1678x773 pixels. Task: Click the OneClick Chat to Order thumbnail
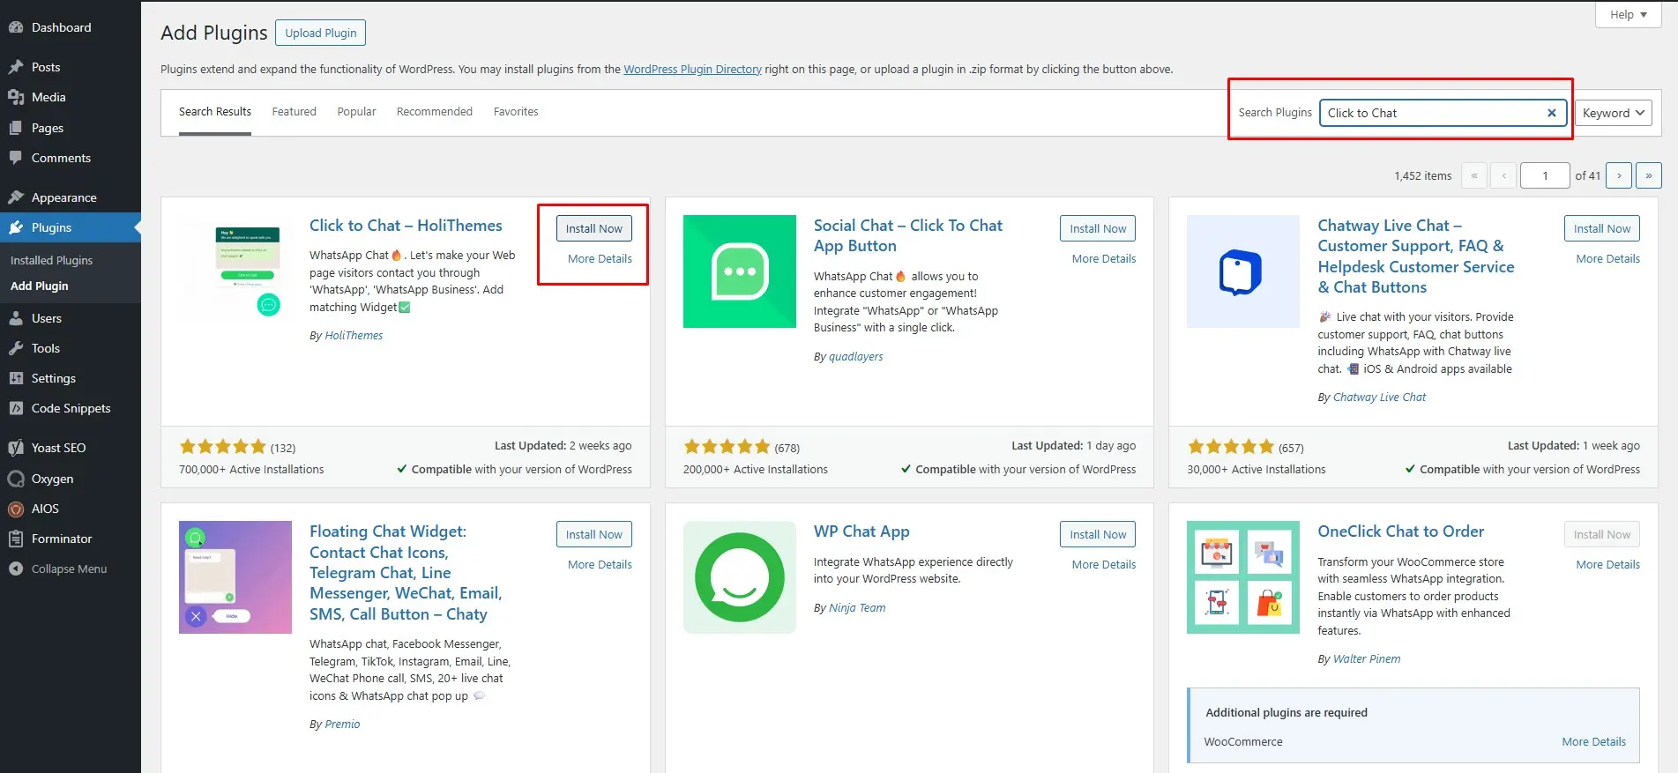(x=1243, y=577)
